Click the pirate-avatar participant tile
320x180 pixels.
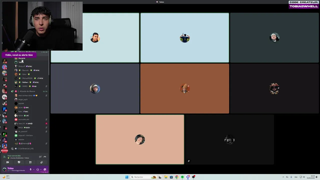pos(274,88)
